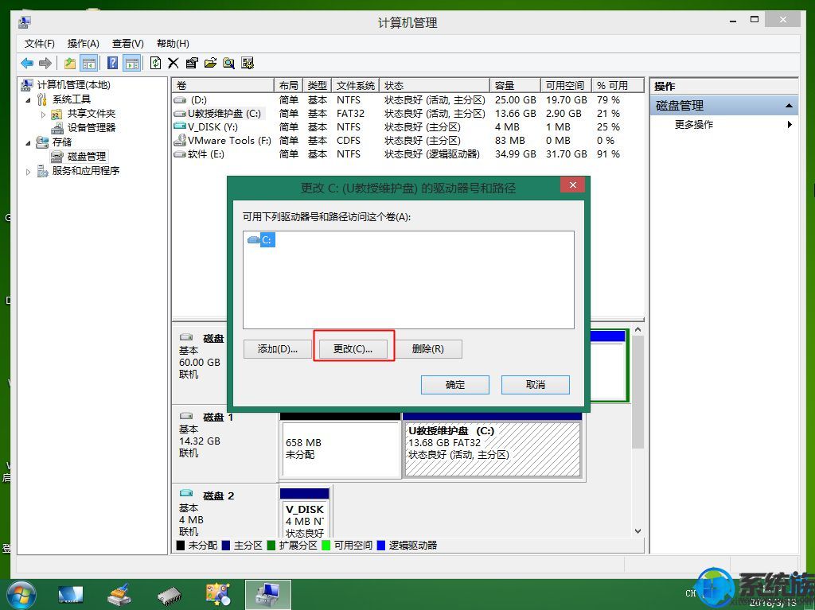The width and height of the screenshot is (815, 610).
Task: Click the 658 MB 未分配 partition block
Action: pos(341,449)
